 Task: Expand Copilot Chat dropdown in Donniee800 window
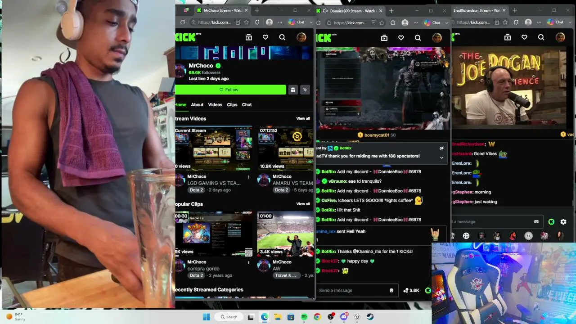coord(446,22)
